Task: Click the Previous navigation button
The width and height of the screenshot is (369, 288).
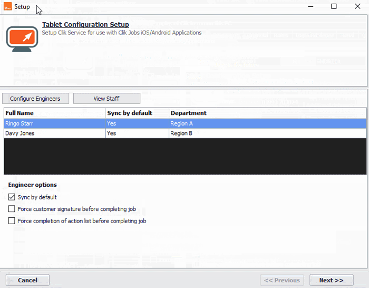Action: pyautogui.click(x=282, y=280)
